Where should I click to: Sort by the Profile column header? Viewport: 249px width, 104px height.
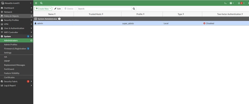[142, 14]
